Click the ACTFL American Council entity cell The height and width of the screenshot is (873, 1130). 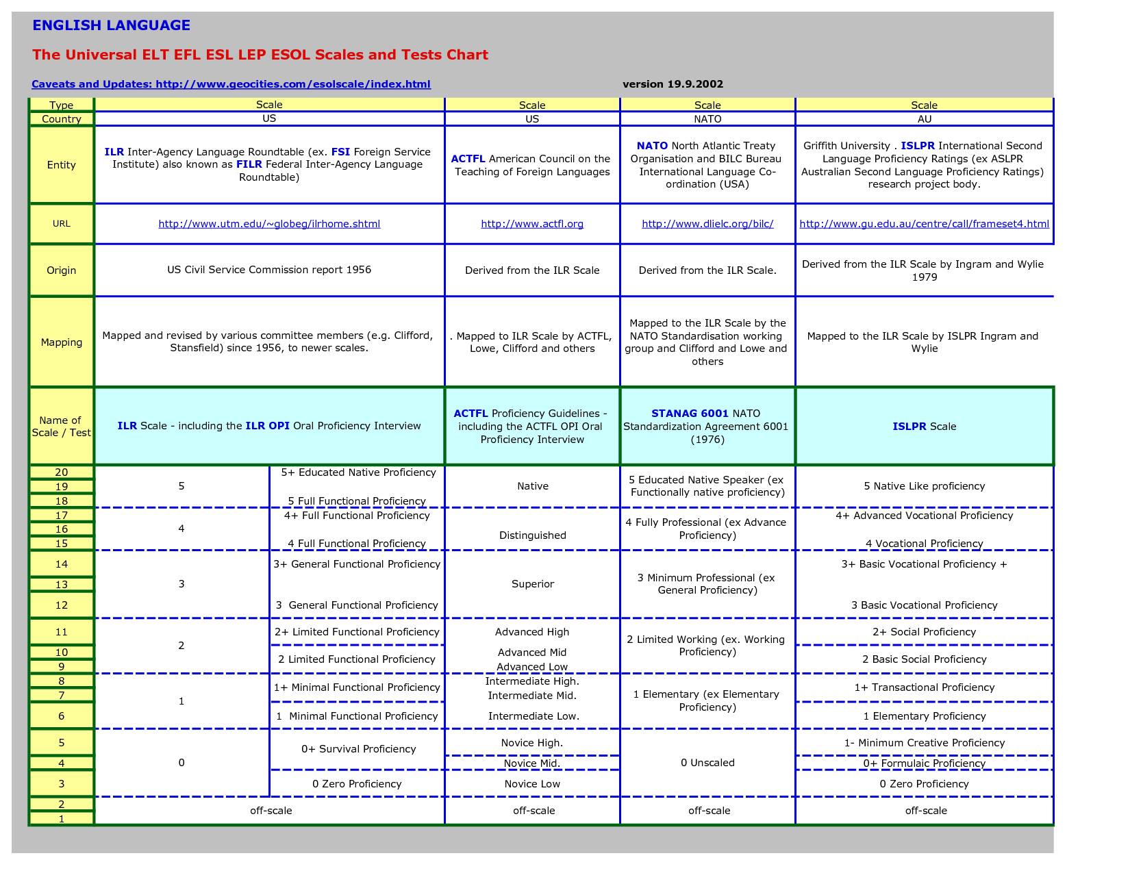click(x=532, y=165)
